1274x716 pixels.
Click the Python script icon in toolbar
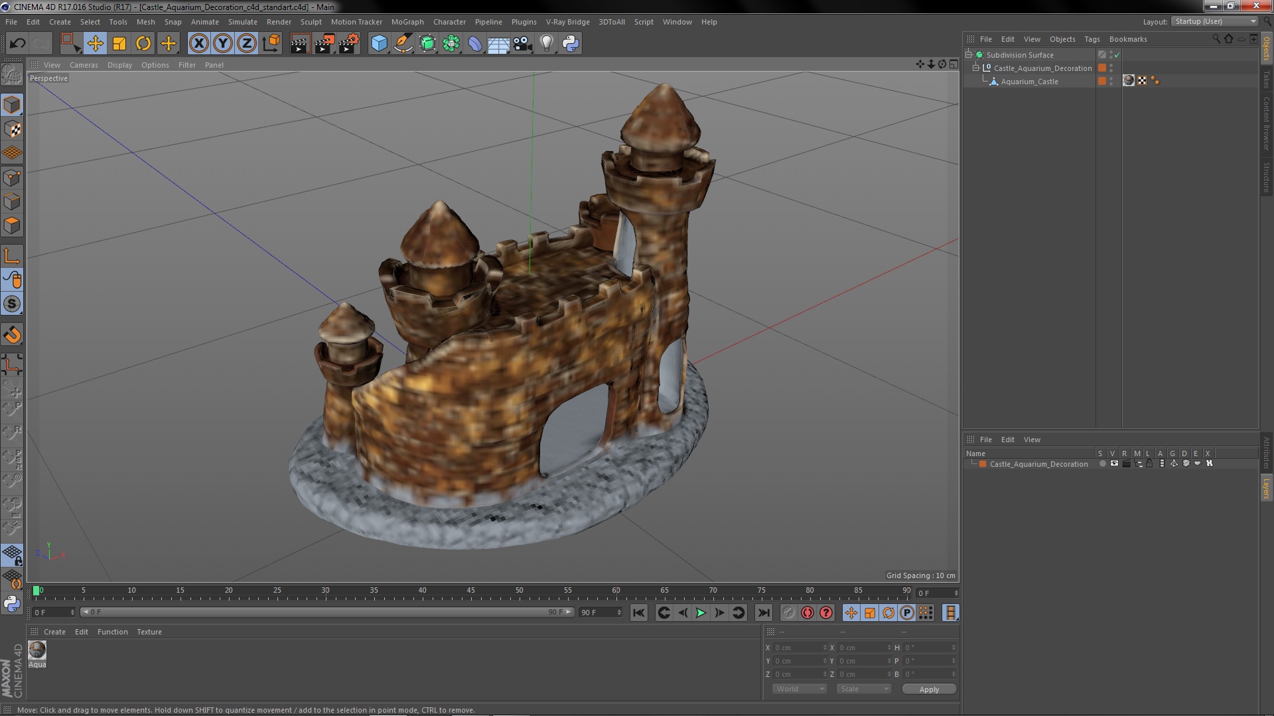[571, 44]
